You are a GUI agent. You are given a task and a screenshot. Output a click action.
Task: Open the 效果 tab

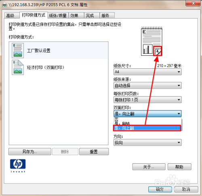(x=76, y=15)
